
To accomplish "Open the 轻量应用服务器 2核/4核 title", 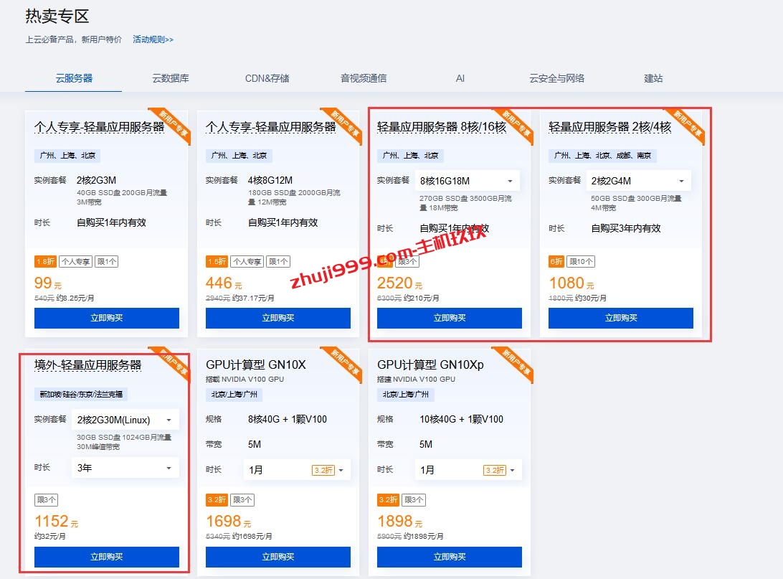I will (609, 127).
